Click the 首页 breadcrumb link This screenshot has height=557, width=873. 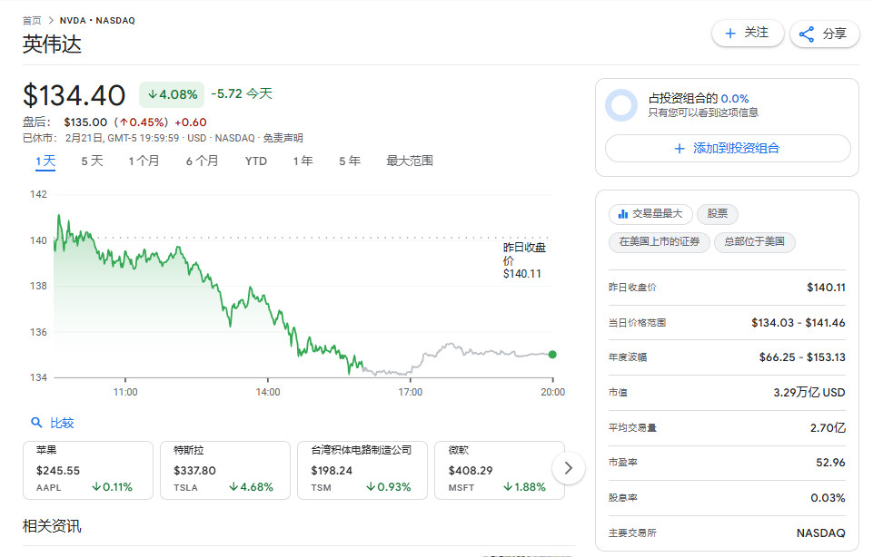pos(32,21)
